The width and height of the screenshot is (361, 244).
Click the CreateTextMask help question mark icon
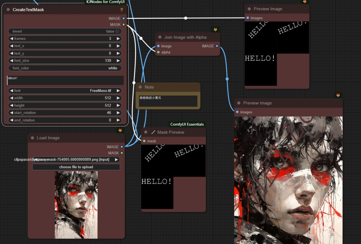[122, 10]
